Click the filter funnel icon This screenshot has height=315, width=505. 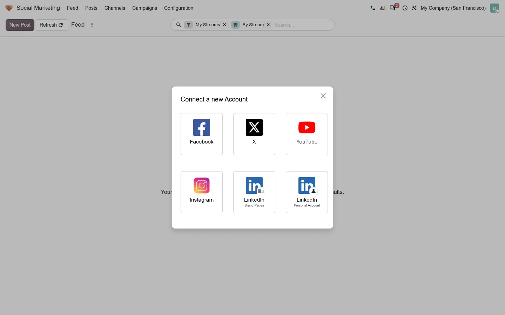tap(189, 25)
